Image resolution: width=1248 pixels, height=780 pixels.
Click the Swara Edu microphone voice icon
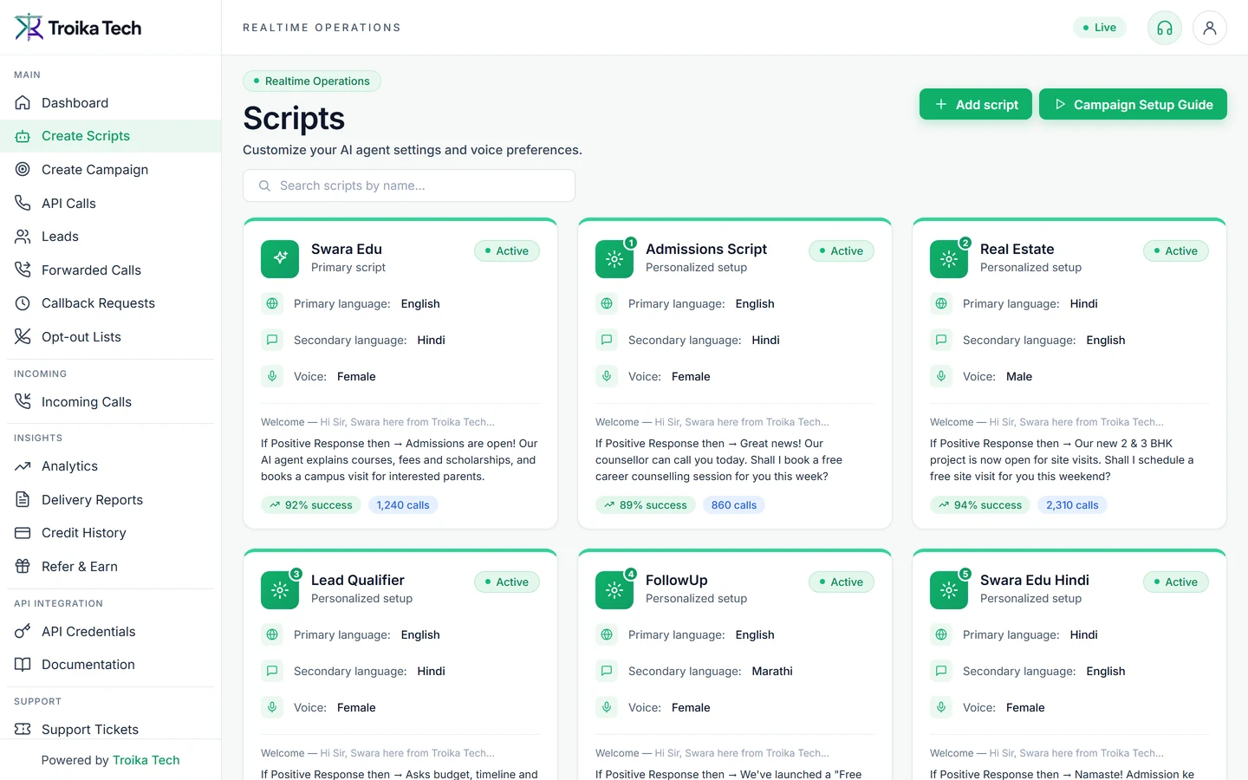tap(272, 376)
